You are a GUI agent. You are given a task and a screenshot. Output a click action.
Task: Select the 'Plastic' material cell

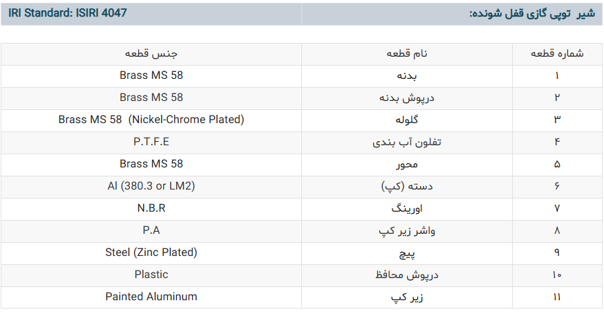(151, 275)
